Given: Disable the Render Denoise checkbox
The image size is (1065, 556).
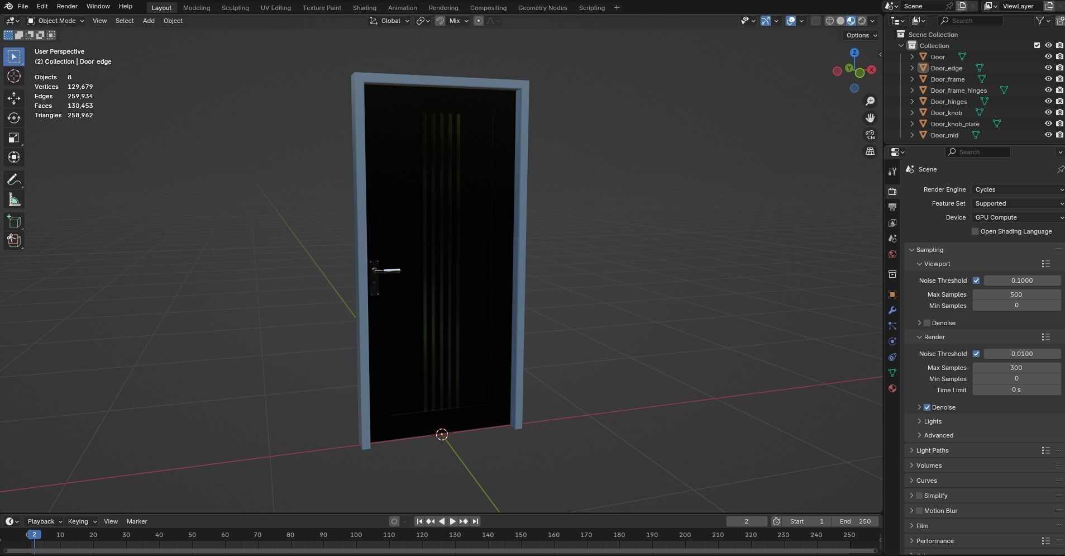Looking at the screenshot, I should (927, 407).
